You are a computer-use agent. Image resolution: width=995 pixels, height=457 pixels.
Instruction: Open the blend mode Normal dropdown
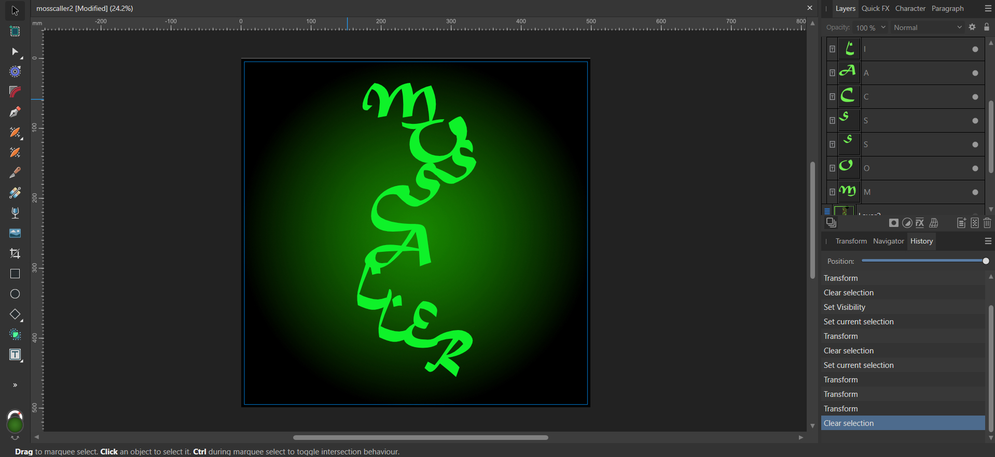(927, 27)
